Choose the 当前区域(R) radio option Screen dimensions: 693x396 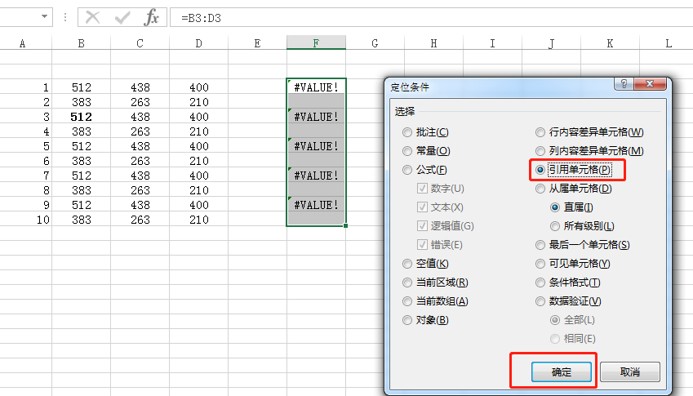tap(435, 283)
